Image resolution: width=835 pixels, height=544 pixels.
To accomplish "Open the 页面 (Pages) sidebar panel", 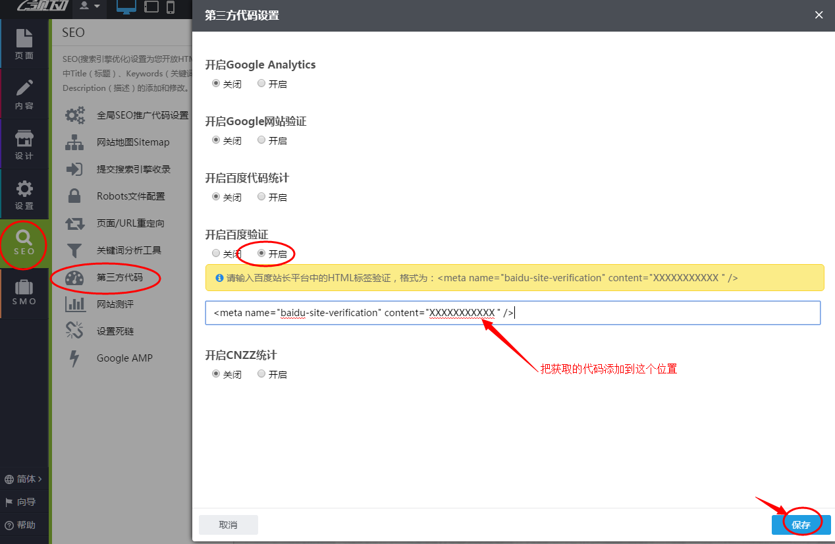I will click(x=24, y=43).
